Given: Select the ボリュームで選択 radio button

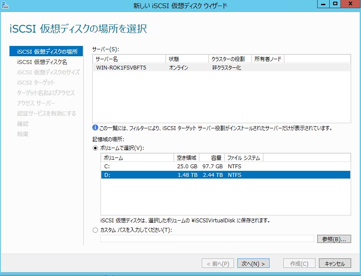Looking at the screenshot, I should (x=95, y=148).
